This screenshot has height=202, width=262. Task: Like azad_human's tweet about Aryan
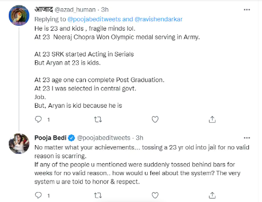point(155,119)
